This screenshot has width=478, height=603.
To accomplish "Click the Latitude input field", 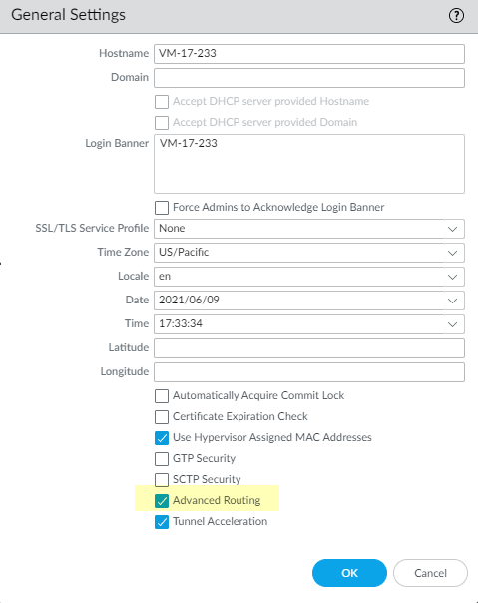I will click(x=309, y=348).
